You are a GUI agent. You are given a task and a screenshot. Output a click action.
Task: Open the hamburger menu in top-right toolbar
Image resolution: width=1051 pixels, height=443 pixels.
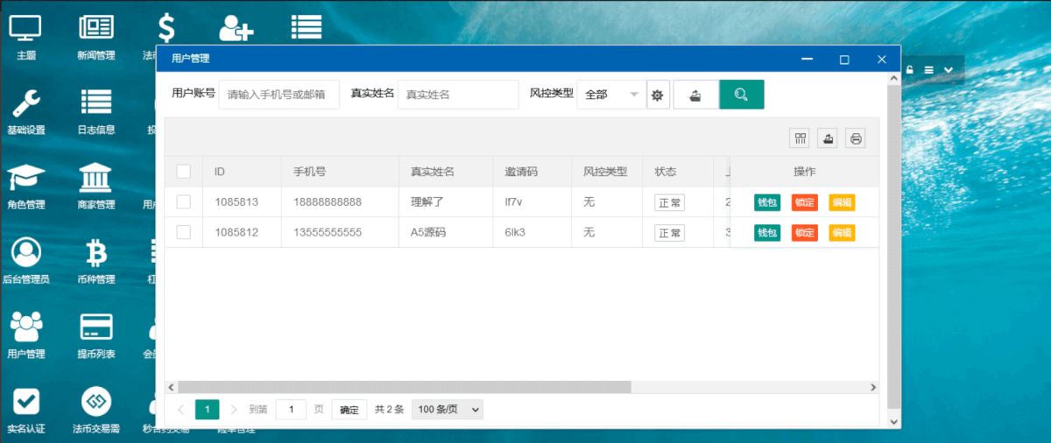pos(928,69)
